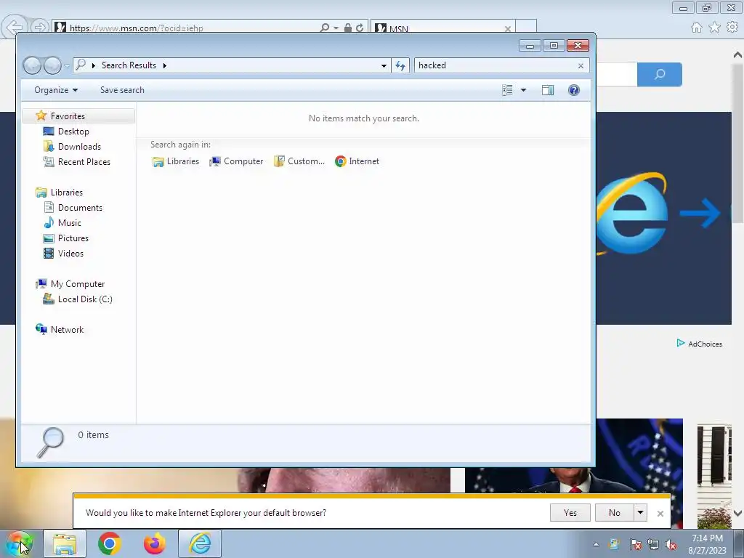
Task: Open IE Favorites star
Action: point(715,28)
